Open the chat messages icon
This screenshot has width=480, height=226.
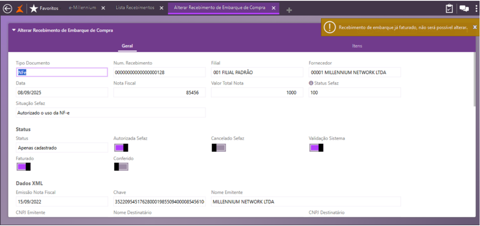tap(464, 8)
